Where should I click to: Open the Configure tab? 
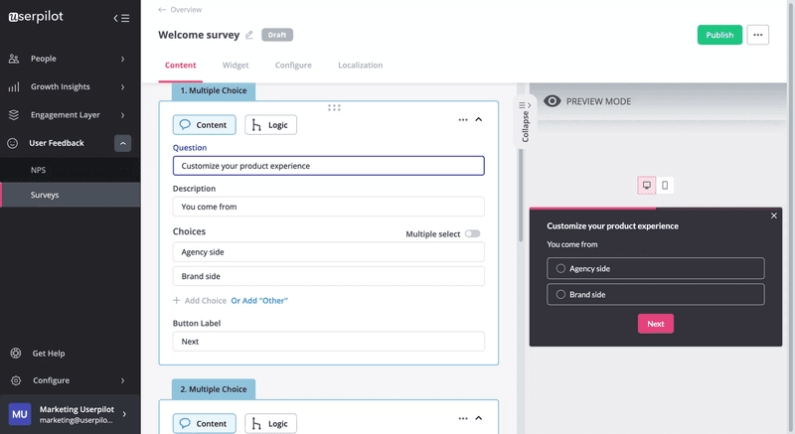point(293,66)
